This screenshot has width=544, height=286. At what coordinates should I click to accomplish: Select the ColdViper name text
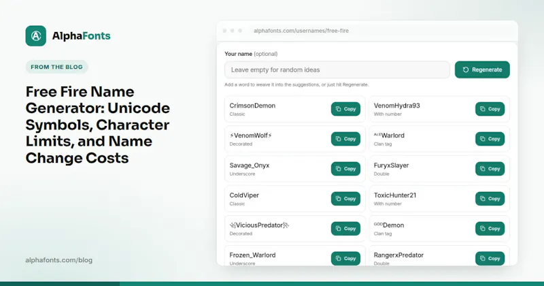coord(244,195)
